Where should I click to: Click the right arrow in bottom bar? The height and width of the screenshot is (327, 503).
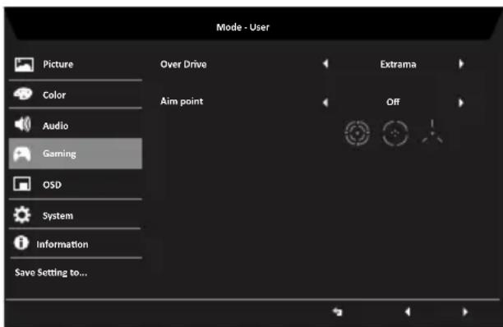[x=465, y=311]
